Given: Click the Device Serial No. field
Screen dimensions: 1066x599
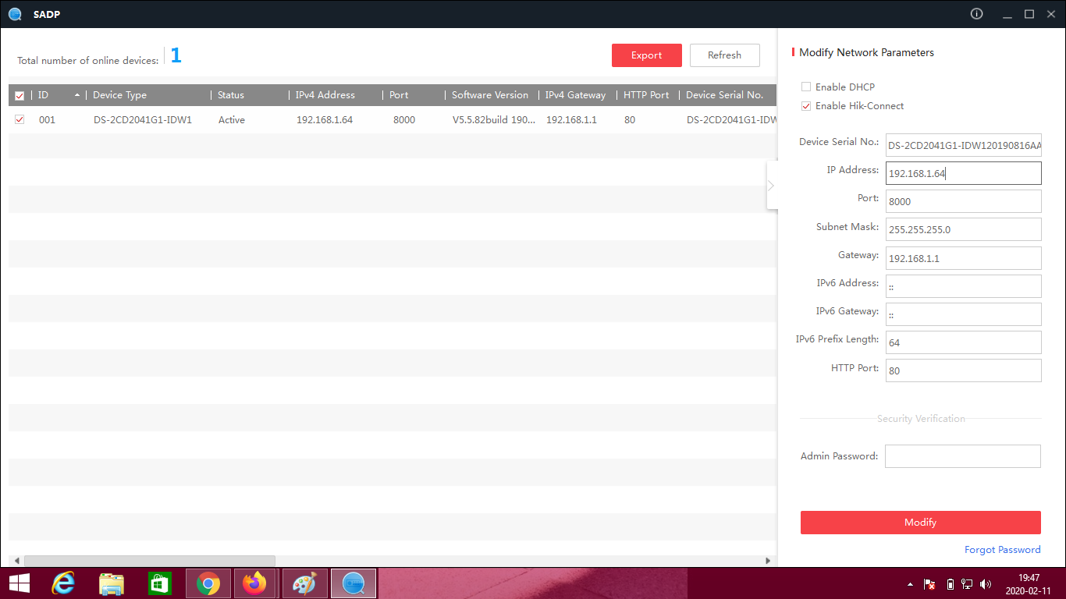Looking at the screenshot, I should point(964,145).
